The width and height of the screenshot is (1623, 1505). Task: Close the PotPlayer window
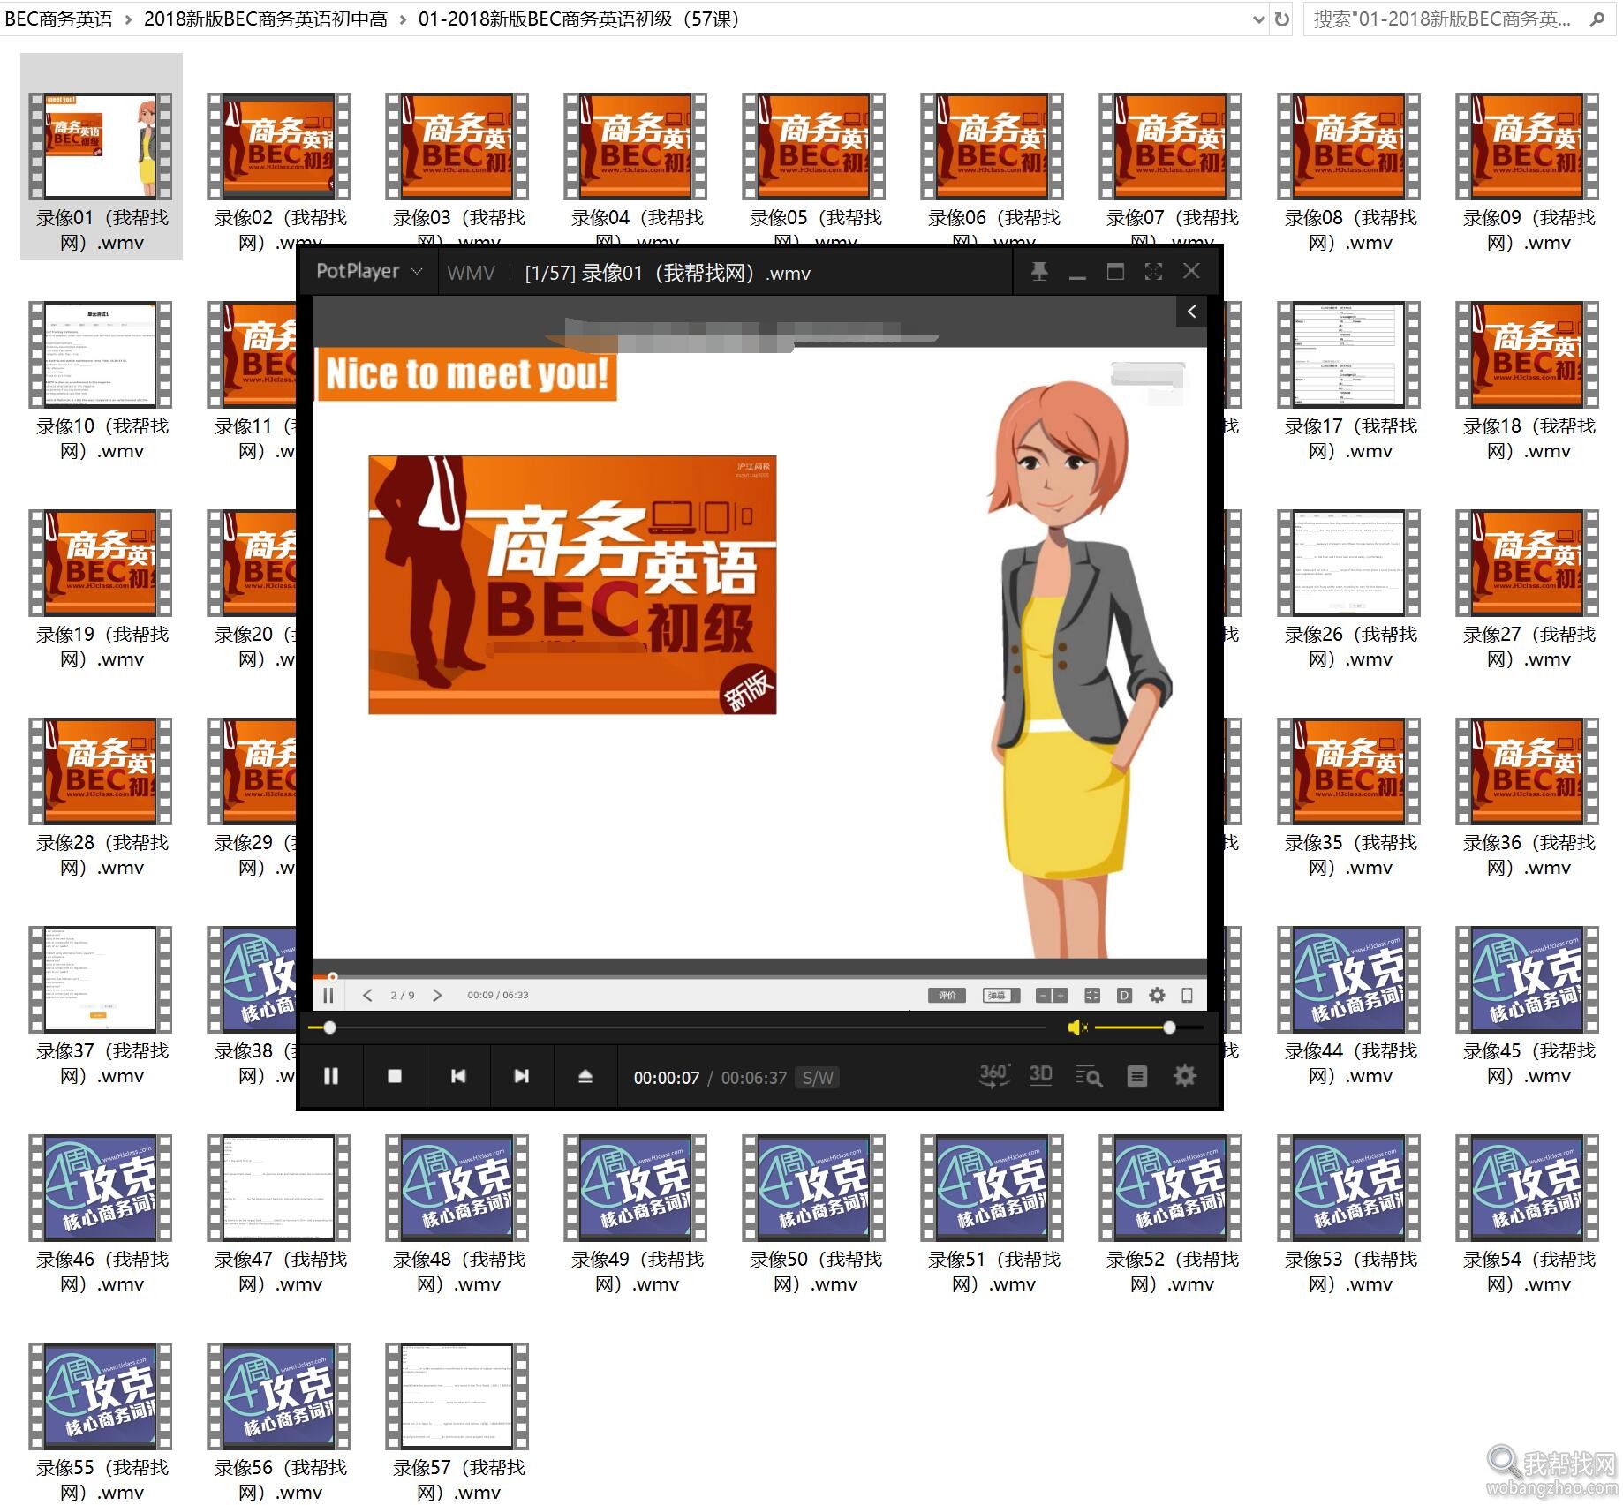(x=1191, y=271)
